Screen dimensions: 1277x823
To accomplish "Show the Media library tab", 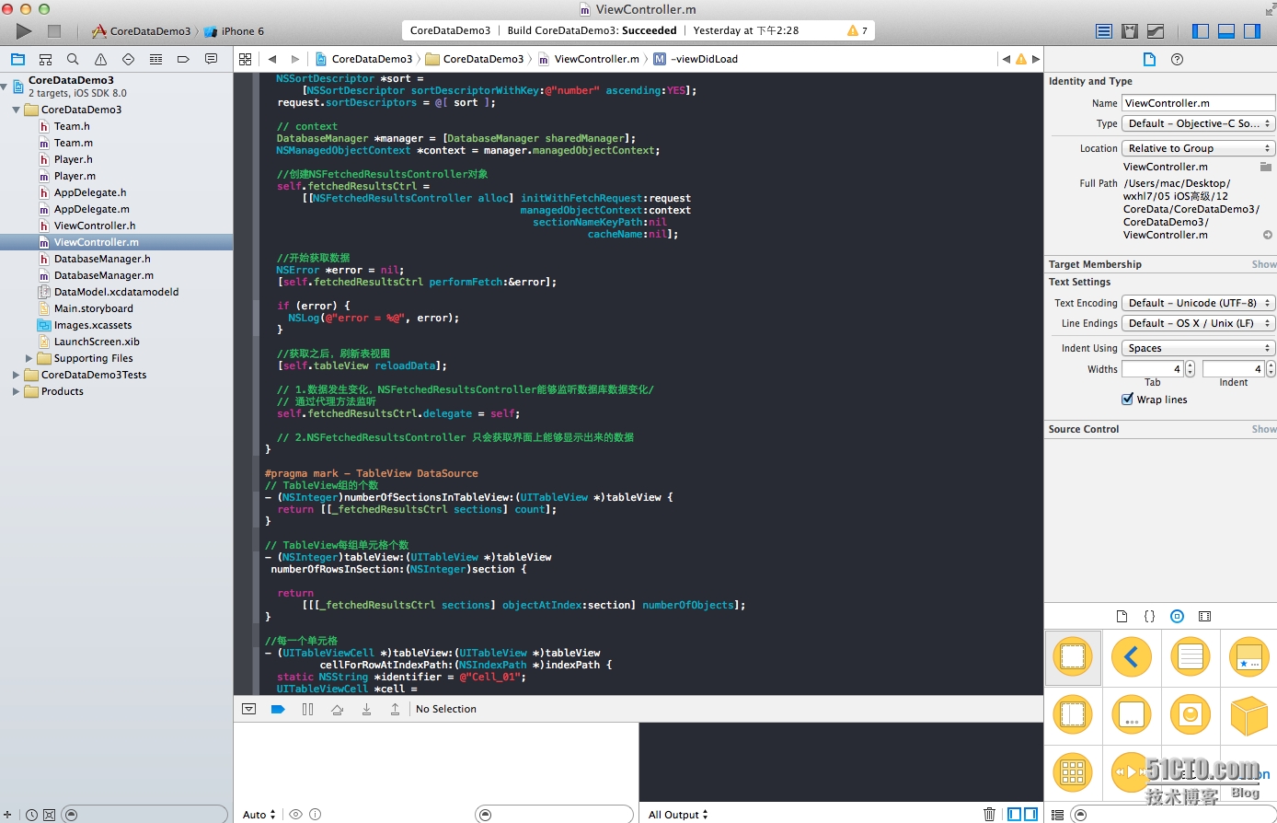I will [1204, 616].
